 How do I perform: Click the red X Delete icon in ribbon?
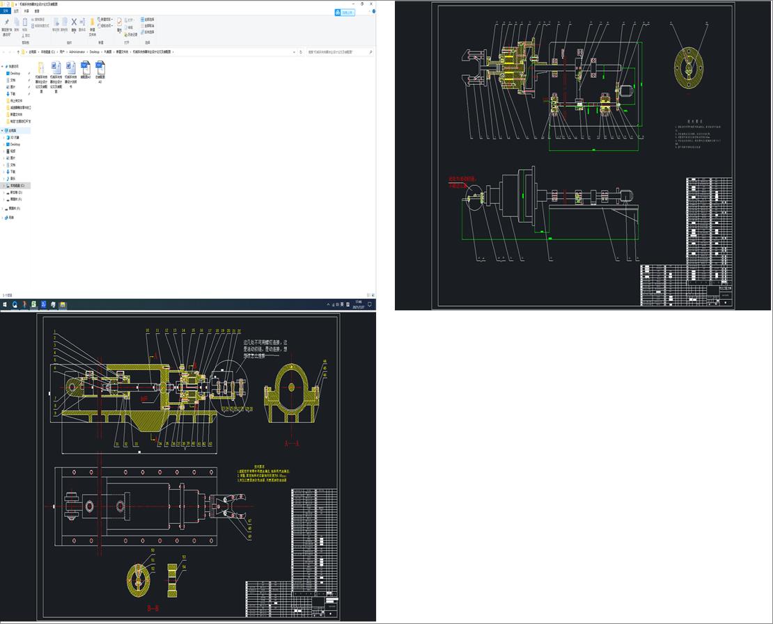(x=74, y=22)
